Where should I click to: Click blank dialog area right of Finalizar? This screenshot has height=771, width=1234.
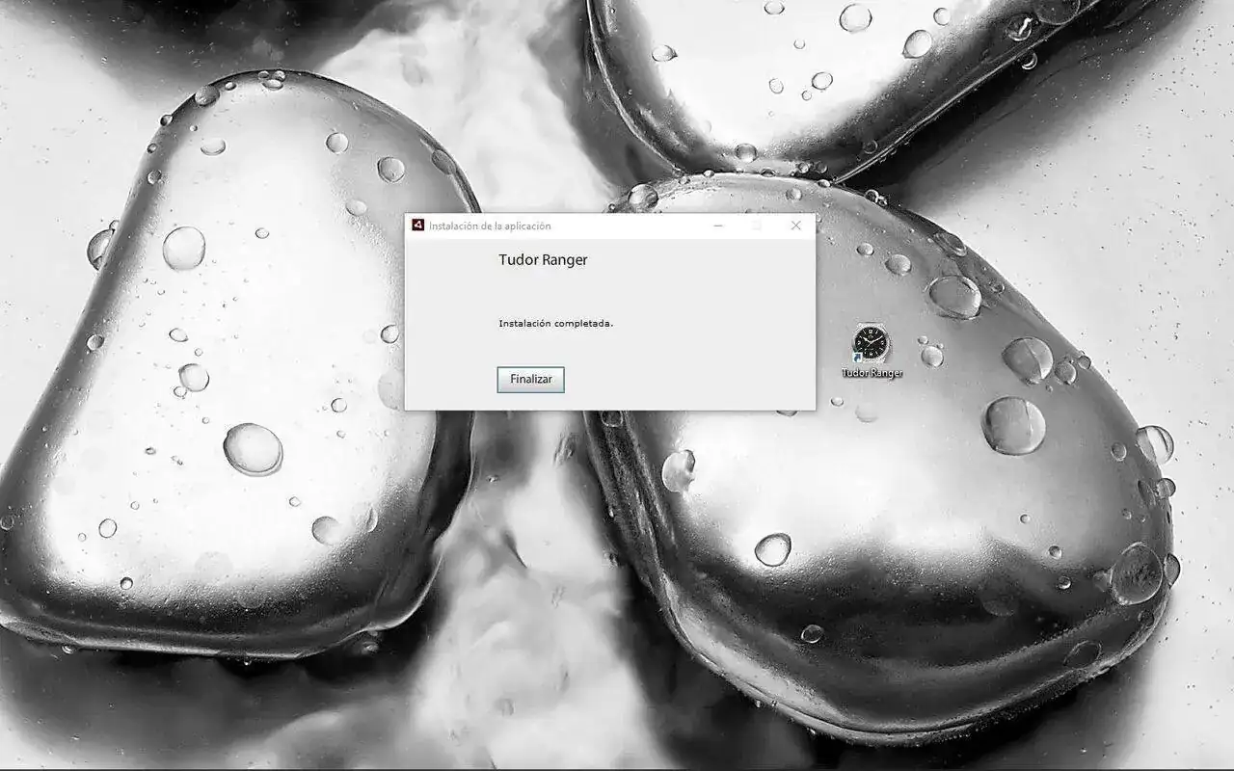click(x=684, y=380)
